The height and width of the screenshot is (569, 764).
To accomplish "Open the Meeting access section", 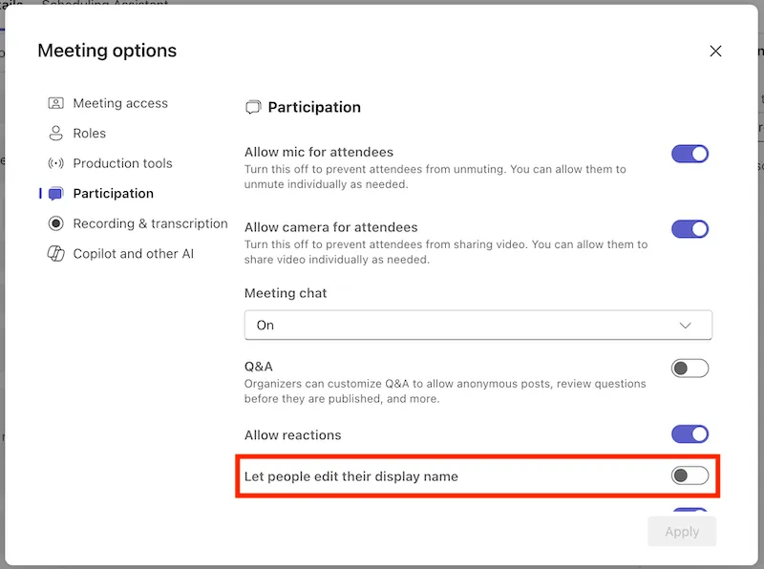I will click(120, 103).
